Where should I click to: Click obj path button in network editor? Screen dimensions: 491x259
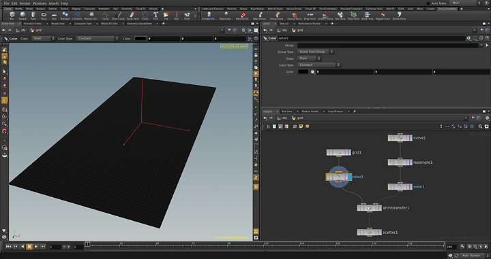[282, 118]
